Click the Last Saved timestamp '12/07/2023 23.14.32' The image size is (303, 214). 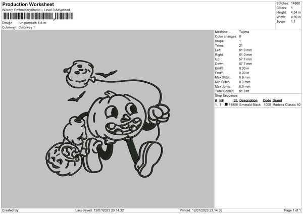pyautogui.click(x=109, y=210)
